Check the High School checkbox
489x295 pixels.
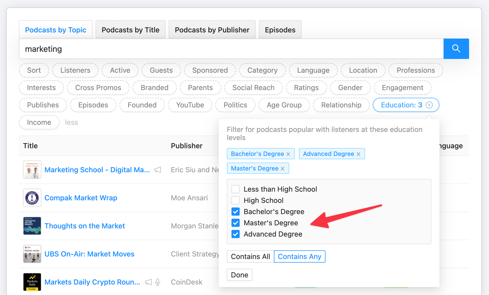point(236,200)
